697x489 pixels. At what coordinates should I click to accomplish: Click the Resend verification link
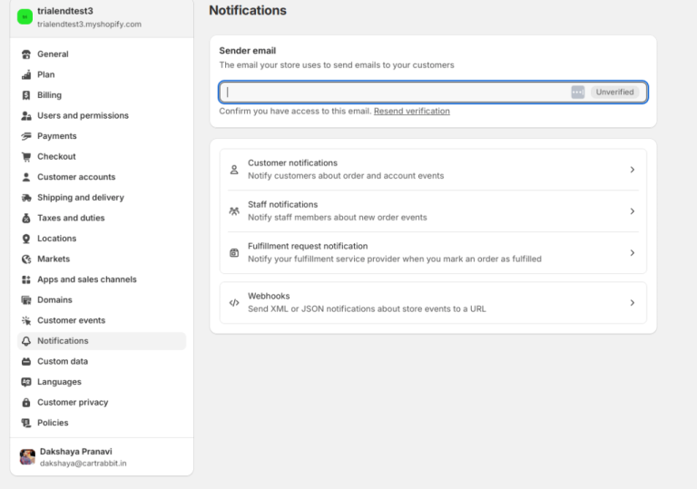click(411, 112)
